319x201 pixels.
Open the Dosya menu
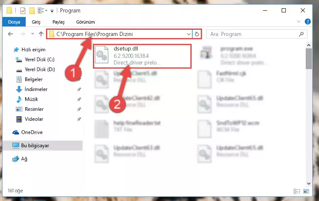coord(14,22)
